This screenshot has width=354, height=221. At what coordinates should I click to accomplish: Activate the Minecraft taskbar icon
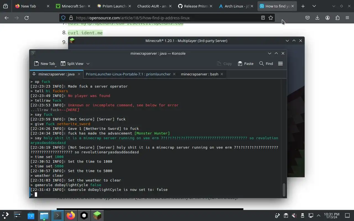tap(97, 215)
